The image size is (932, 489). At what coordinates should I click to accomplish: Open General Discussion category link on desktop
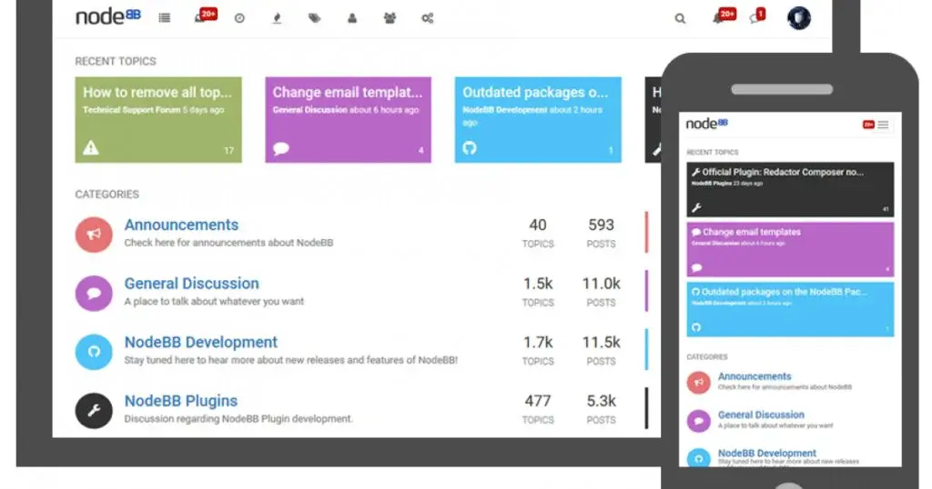coord(191,283)
